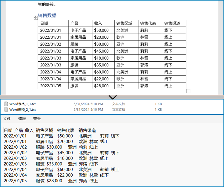Open the 文件 menu in Notepad

click(x=7, y=119)
